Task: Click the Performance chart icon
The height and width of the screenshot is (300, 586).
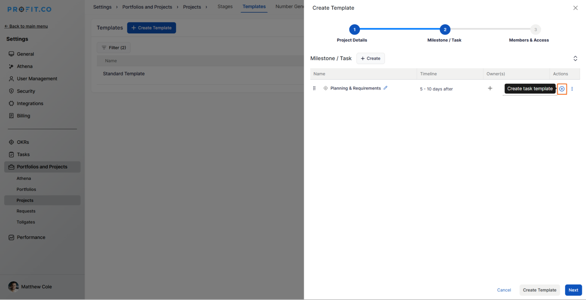Action: click(x=11, y=237)
